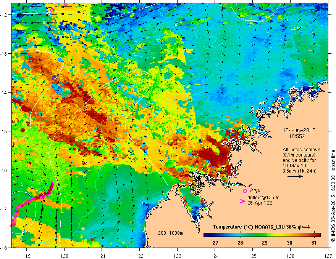336x259 pixels.
Task: Click the longitude label '124'
Action: (x=215, y=256)
